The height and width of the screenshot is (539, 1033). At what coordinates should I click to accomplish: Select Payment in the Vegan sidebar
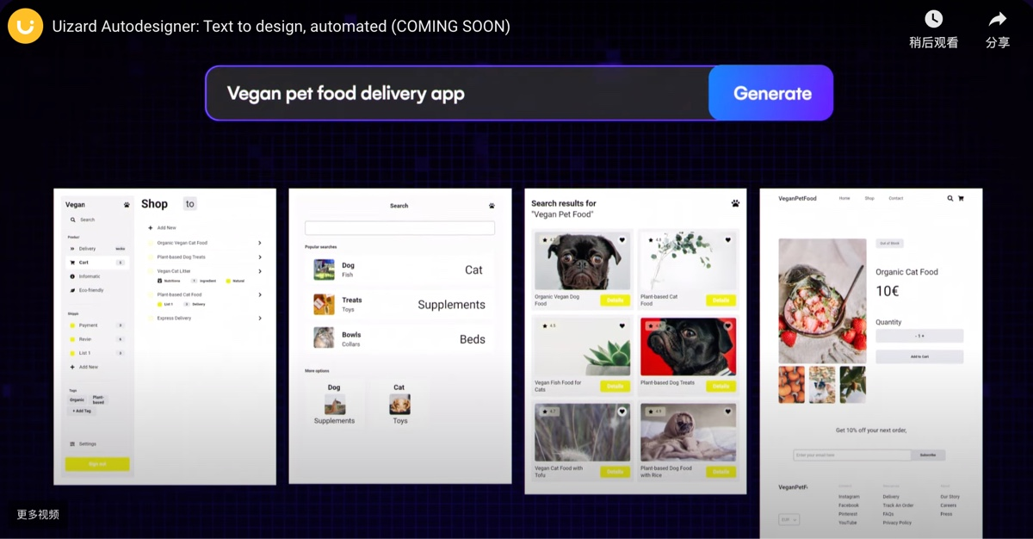point(97,325)
